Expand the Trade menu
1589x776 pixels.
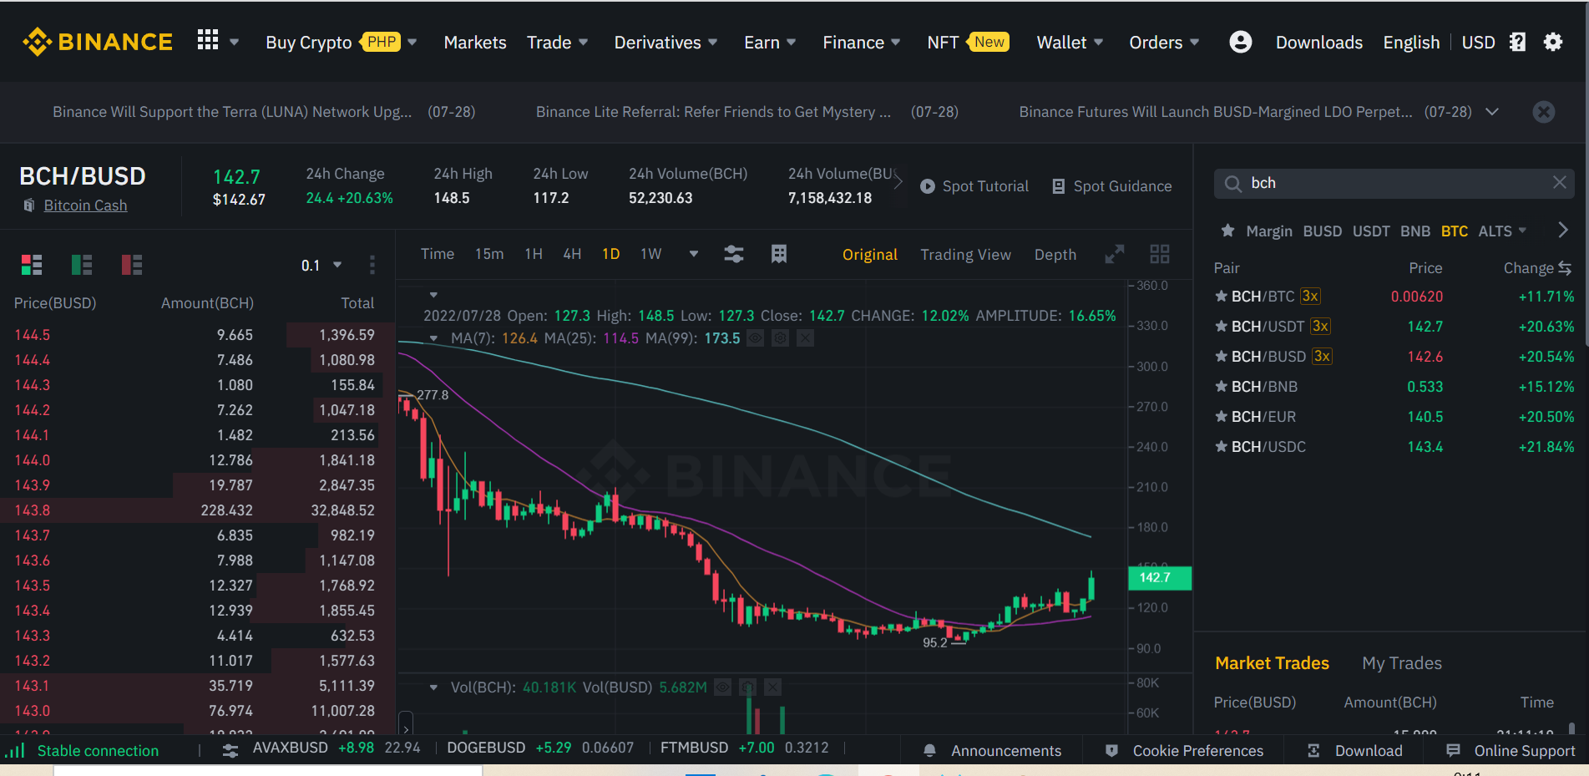tap(557, 43)
